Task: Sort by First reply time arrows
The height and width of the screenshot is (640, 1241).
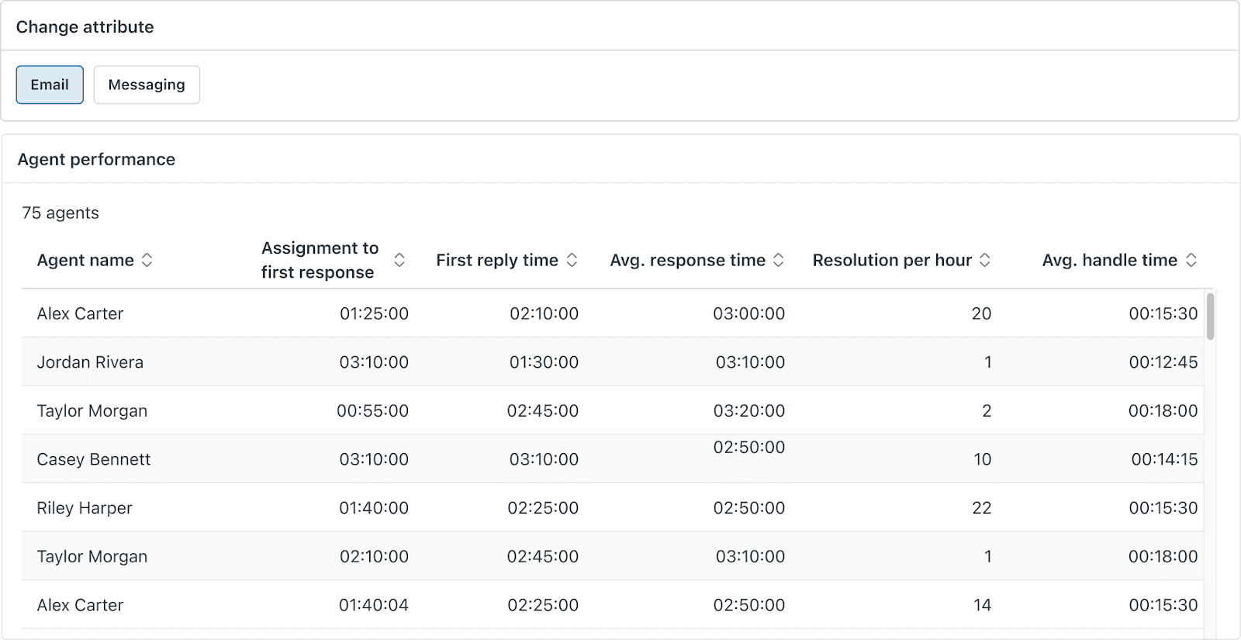Action: (572, 261)
